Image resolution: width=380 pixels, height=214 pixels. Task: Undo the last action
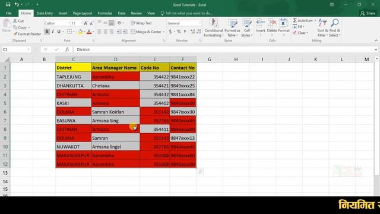(17, 4)
